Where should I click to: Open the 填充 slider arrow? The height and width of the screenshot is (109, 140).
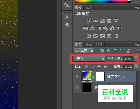tap(136, 67)
